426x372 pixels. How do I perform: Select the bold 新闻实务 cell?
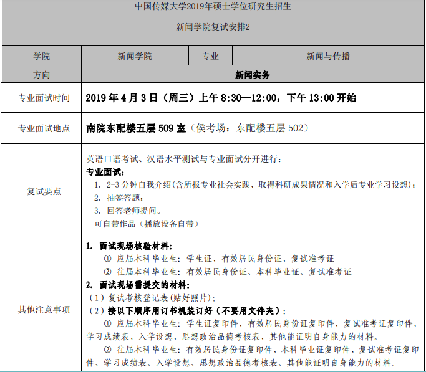pos(253,75)
